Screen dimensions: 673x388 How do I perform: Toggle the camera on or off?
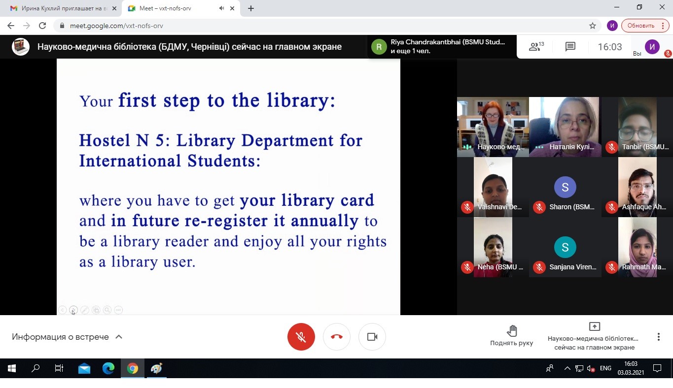[372, 337]
